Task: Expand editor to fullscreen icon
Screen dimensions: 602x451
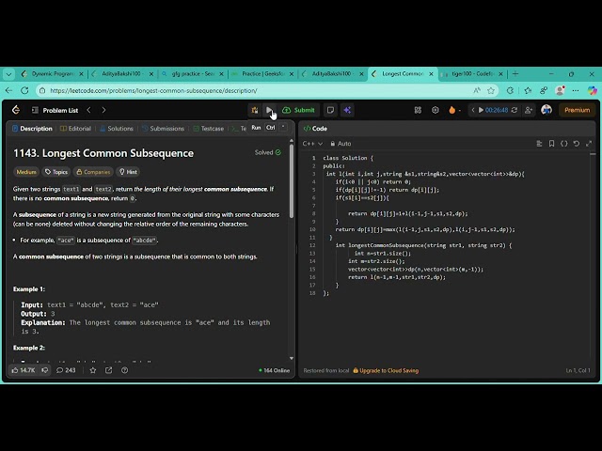Action: [589, 144]
